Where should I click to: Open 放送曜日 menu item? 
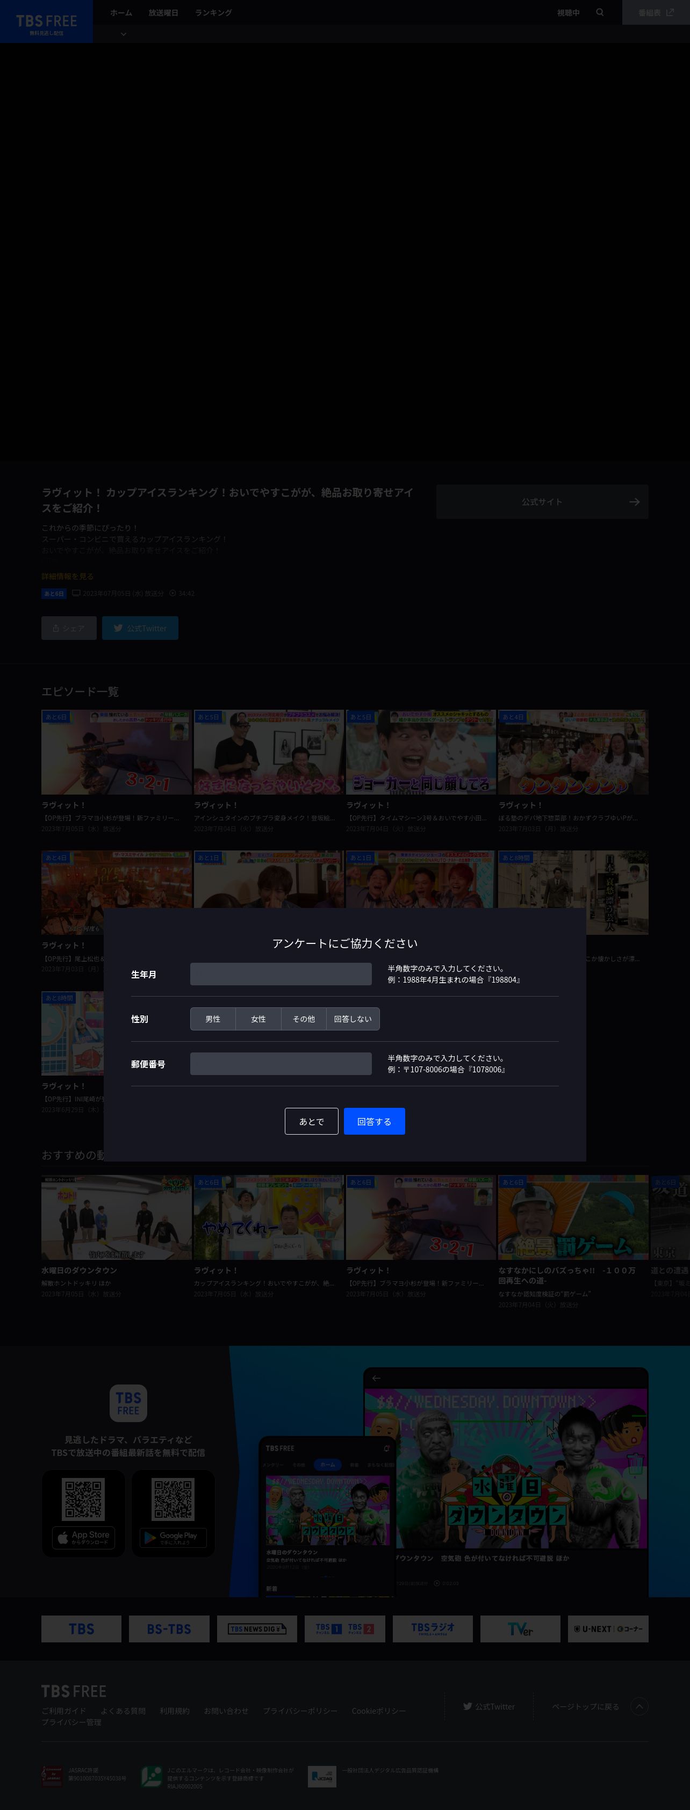click(163, 13)
